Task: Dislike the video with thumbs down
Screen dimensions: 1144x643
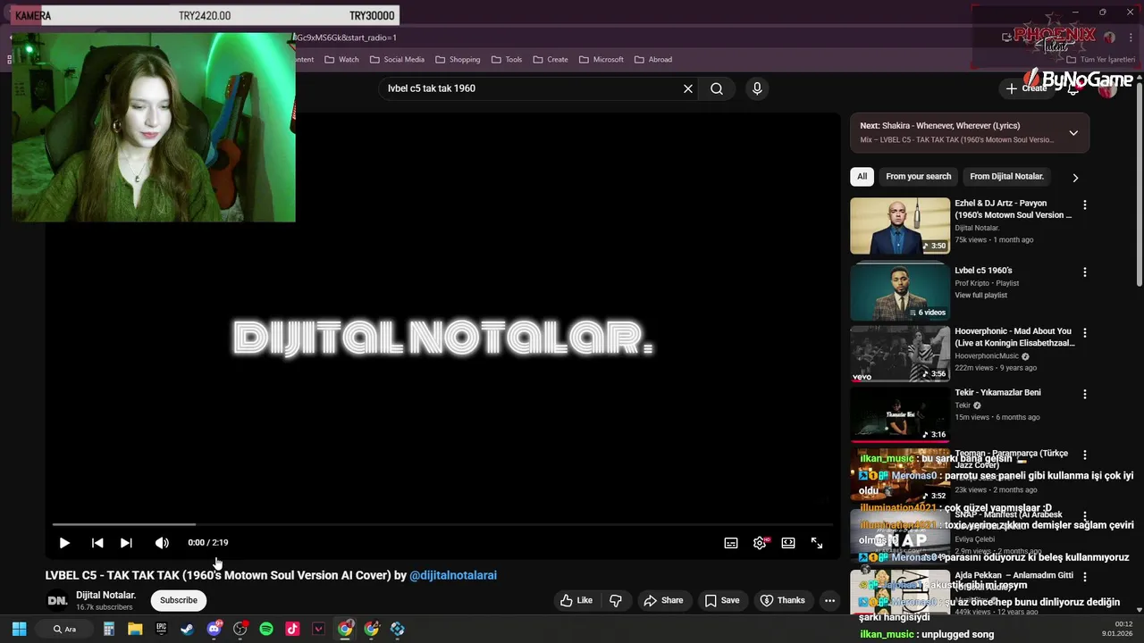Action: point(616,600)
